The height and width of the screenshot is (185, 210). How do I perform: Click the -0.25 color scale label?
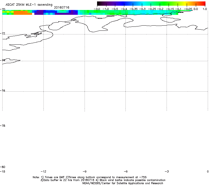(152, 9)
